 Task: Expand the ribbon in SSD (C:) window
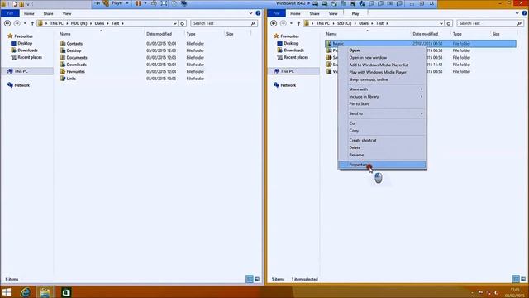coord(517,13)
